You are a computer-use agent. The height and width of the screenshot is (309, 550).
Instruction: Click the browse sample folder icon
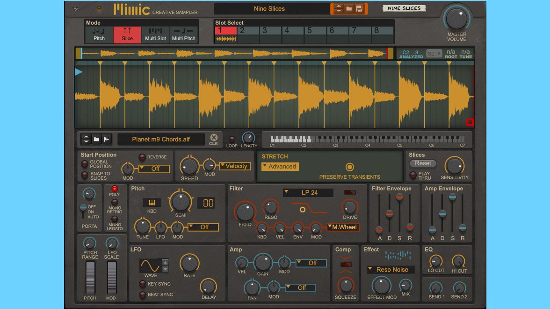click(96, 139)
